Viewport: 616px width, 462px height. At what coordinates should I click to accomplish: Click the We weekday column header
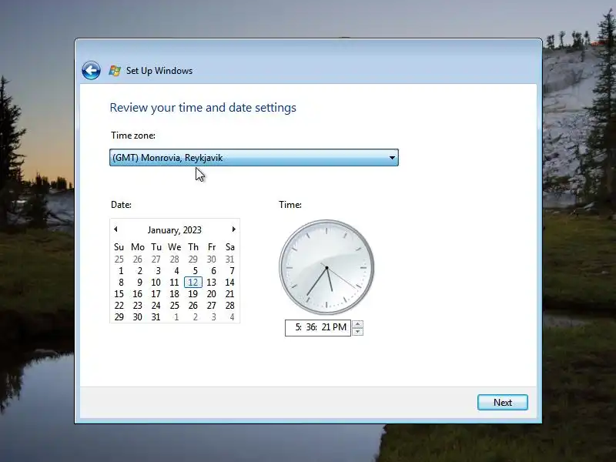point(175,247)
